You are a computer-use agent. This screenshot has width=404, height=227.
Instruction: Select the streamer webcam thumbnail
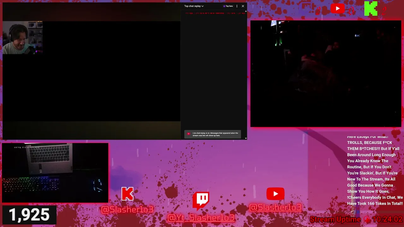click(x=22, y=38)
